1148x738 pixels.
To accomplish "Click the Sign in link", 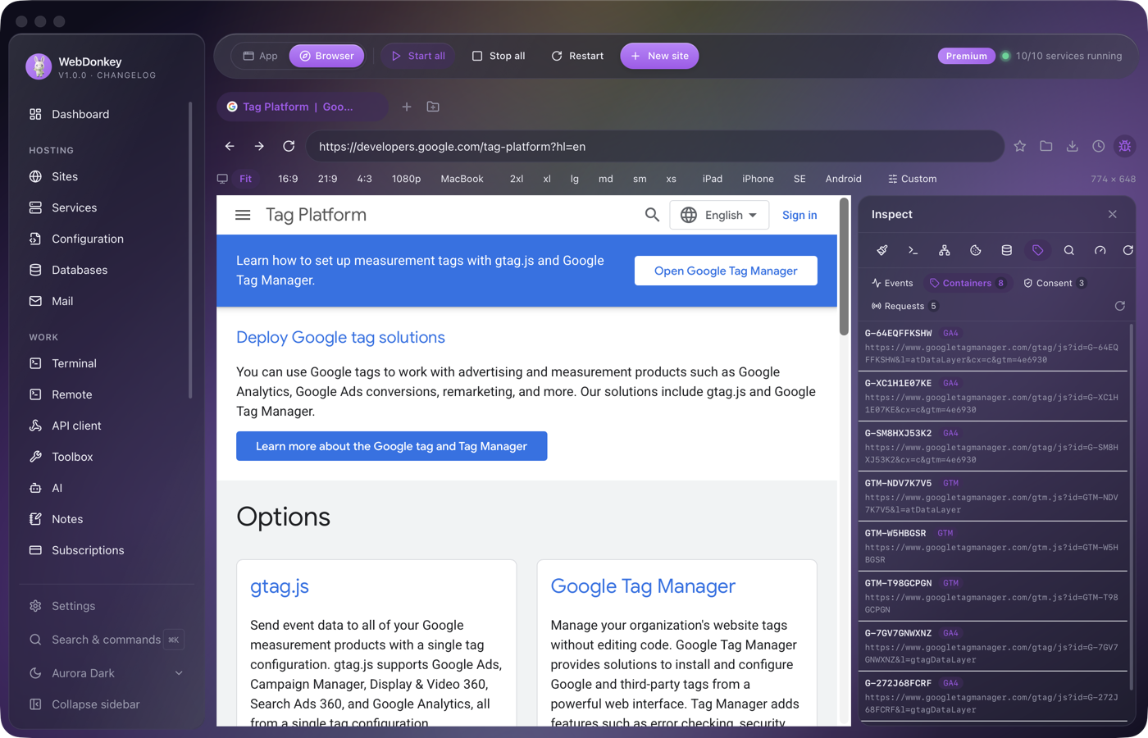I will [799, 215].
